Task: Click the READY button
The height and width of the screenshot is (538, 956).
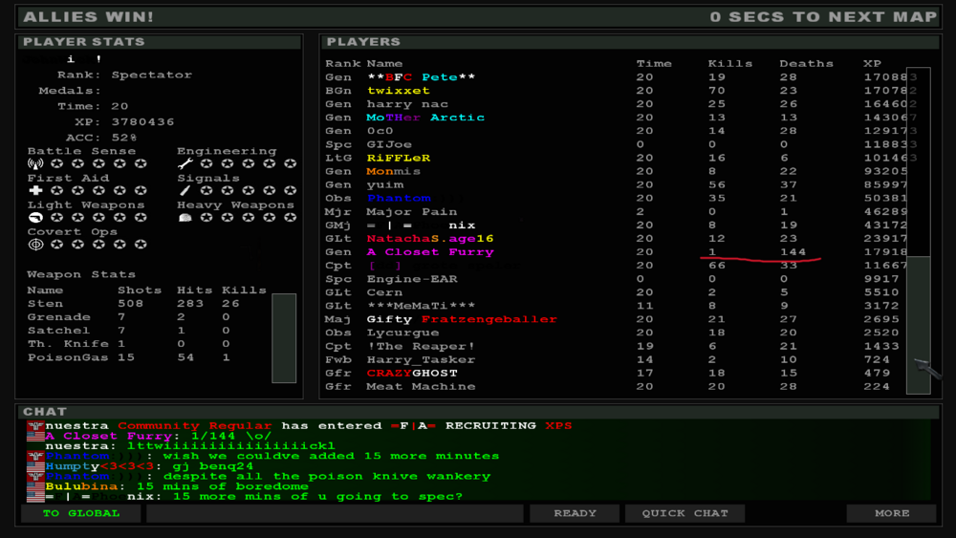Action: click(575, 513)
